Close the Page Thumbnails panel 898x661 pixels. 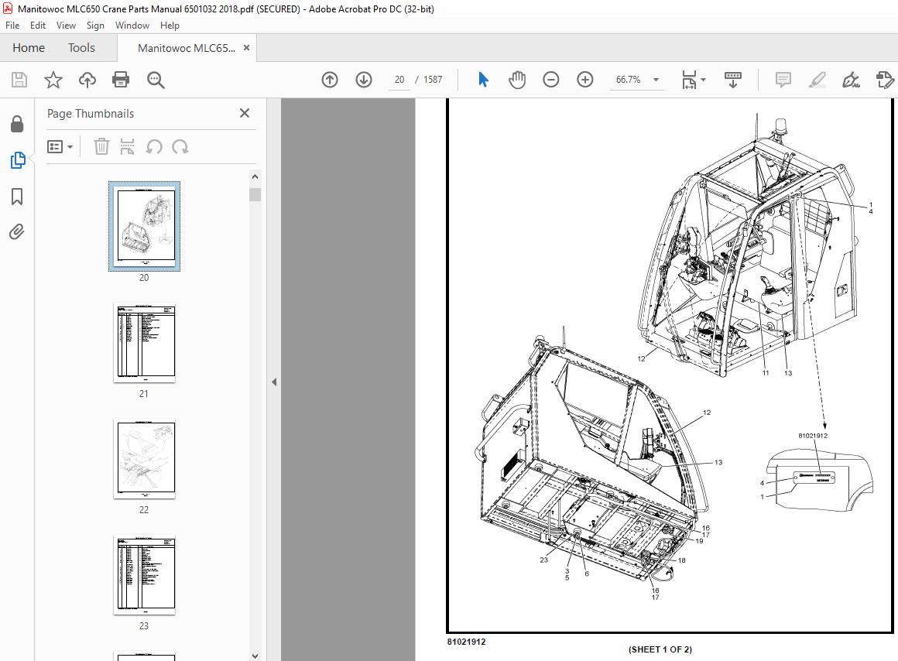tap(245, 114)
